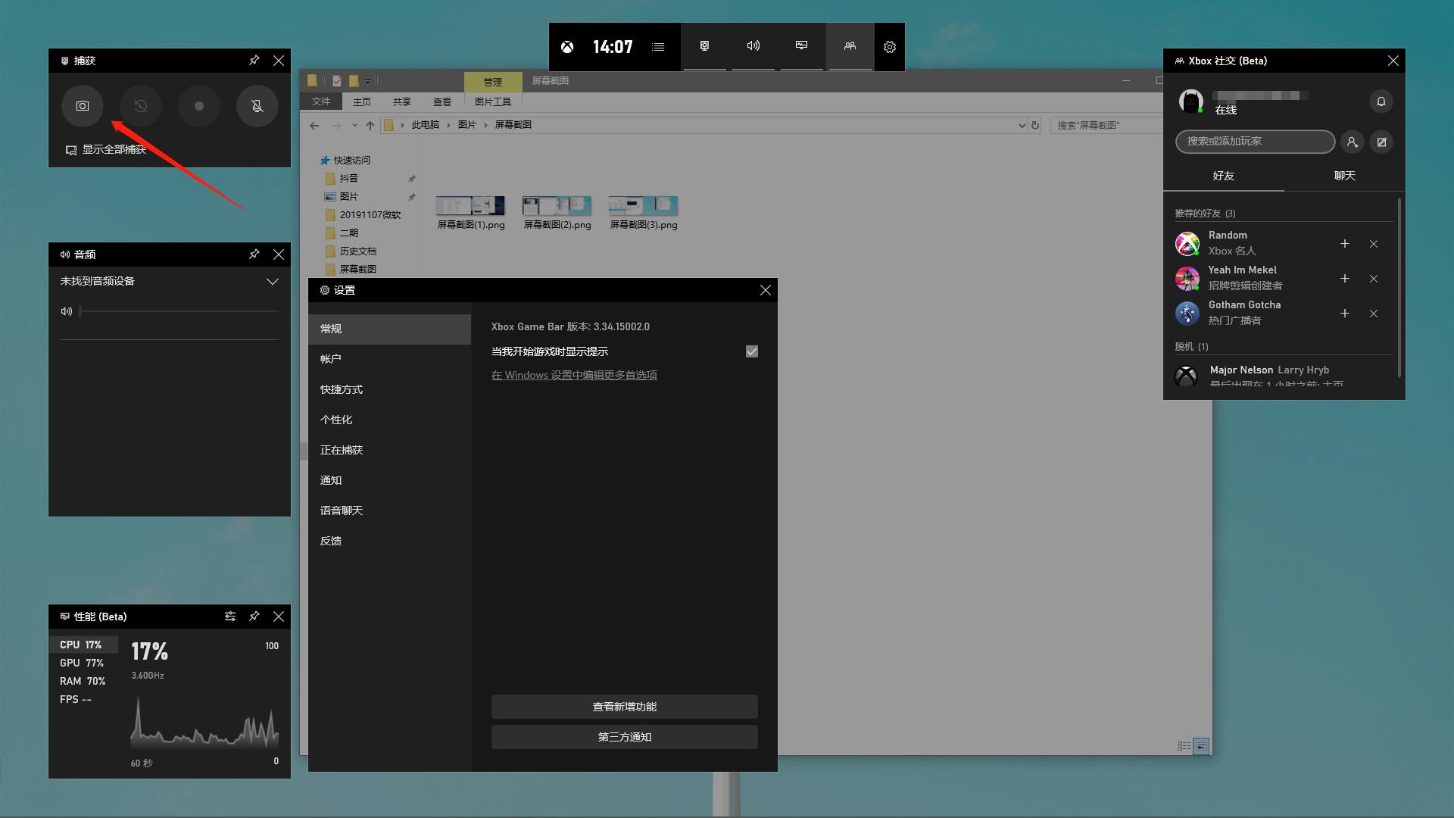Dismiss Gotham Gotcha suggestion
1454x818 pixels.
[x=1374, y=314]
